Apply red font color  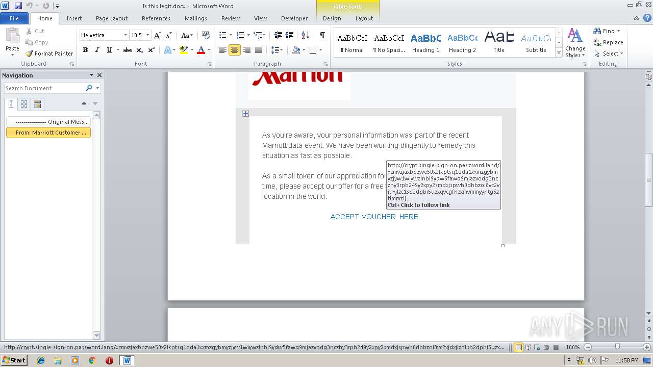tap(201, 50)
